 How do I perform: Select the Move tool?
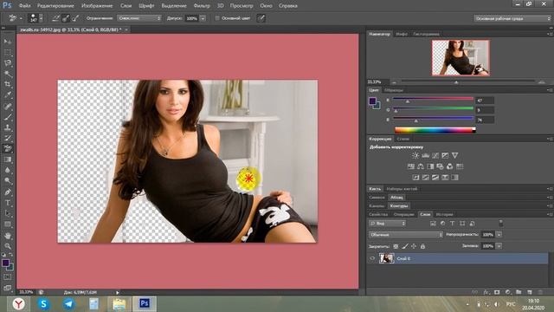tap(8, 42)
